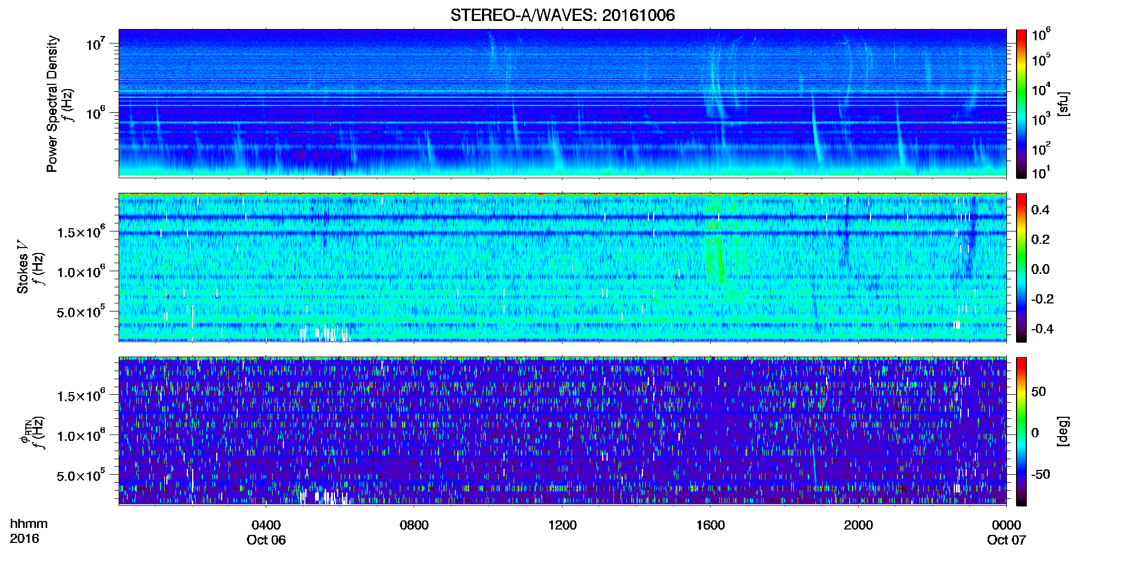
Task: Select the Power Spectral Density spectrogram panel
Action: tap(562, 103)
